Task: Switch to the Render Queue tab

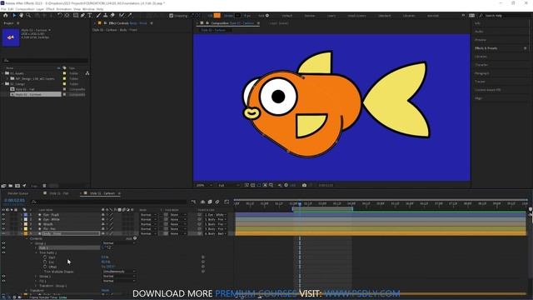Action: pos(18,193)
